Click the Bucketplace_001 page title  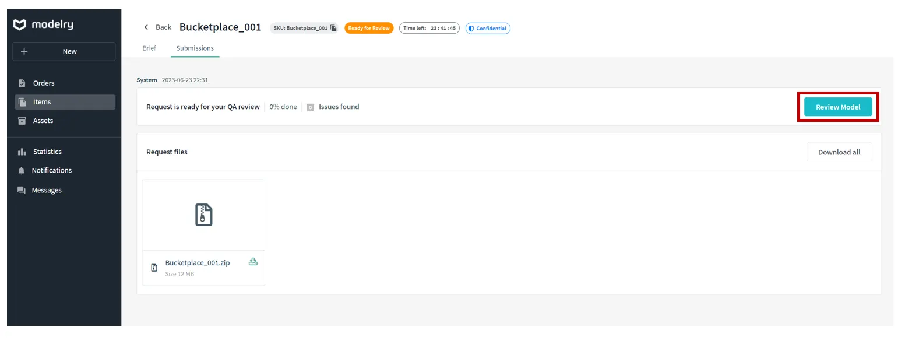point(220,27)
